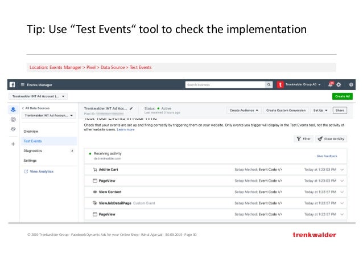Click the ViewJobDetailPage custom event icon

[95, 203]
